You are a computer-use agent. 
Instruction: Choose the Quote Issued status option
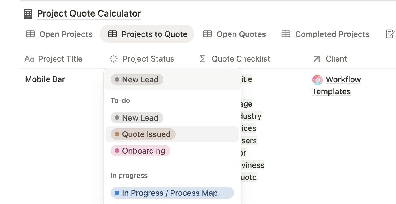point(146,134)
